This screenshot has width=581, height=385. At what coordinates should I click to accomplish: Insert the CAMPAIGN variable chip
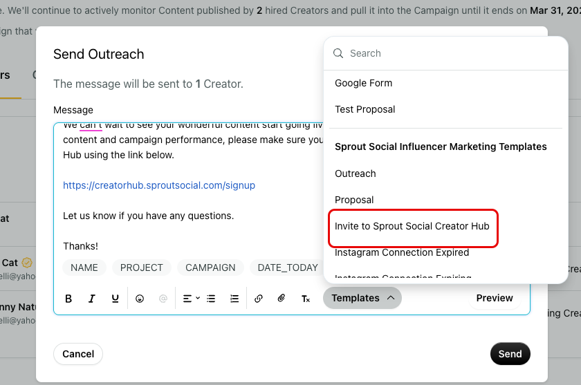click(210, 267)
